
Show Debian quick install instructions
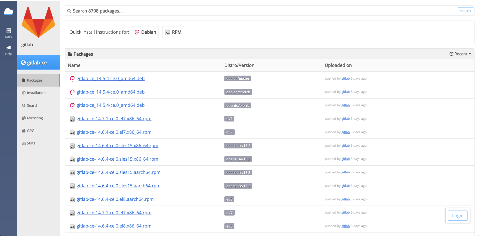(145, 32)
